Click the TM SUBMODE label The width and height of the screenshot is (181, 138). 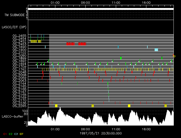[14, 15]
